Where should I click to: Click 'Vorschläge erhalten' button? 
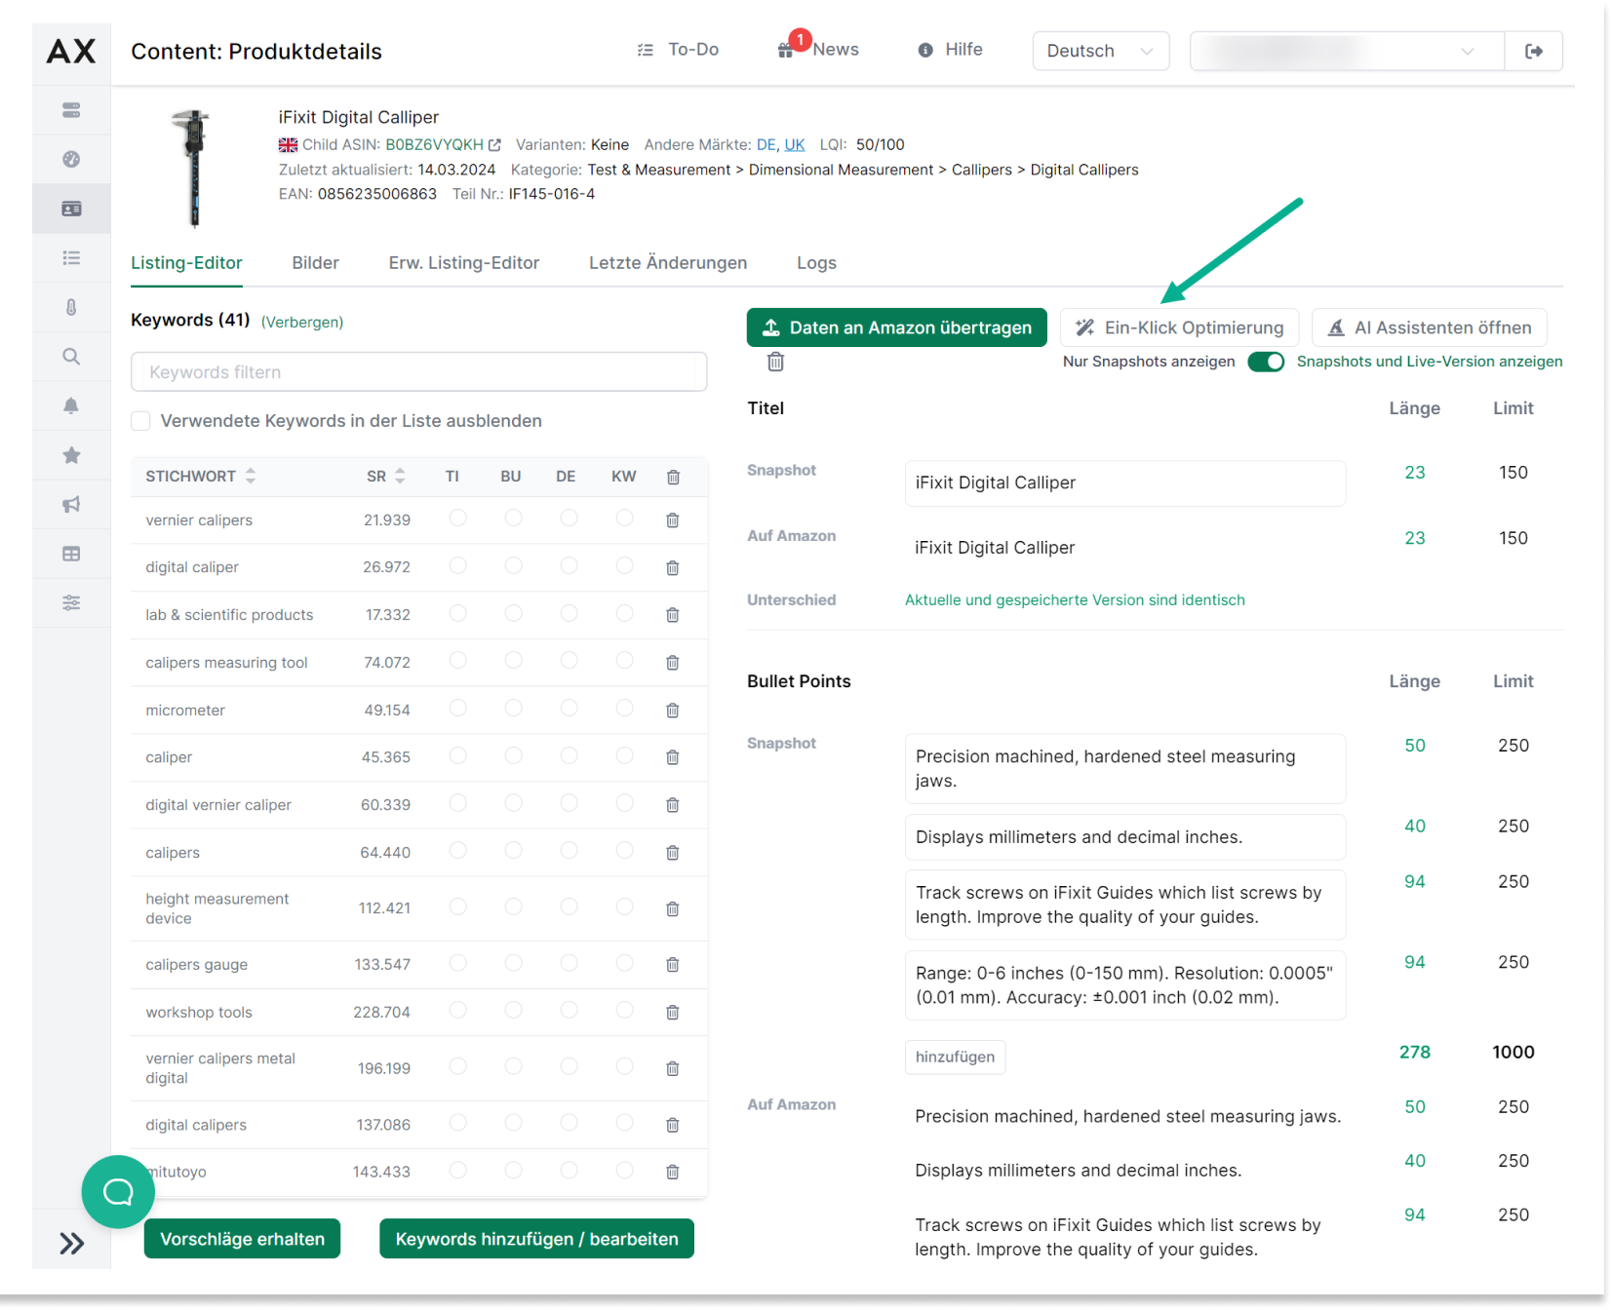coord(242,1239)
